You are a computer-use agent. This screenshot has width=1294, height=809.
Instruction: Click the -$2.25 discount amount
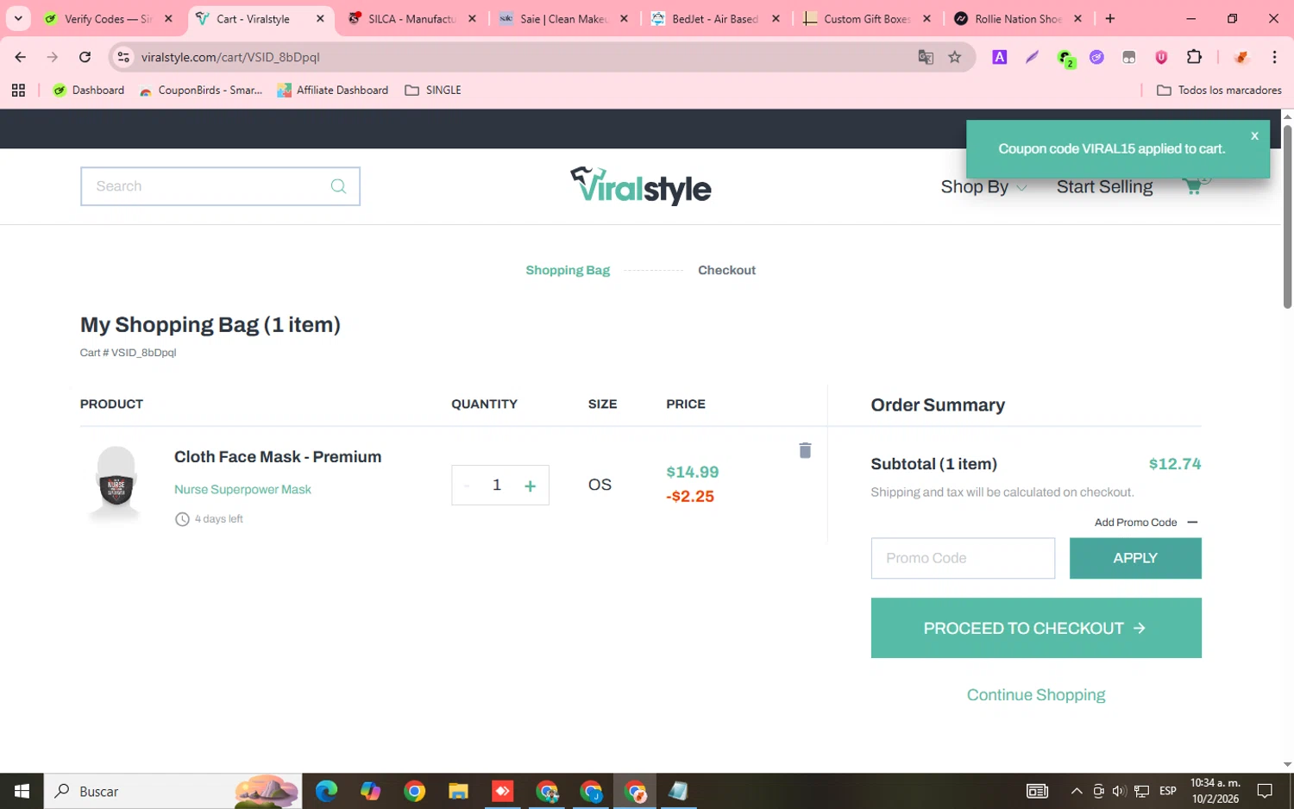tap(690, 497)
